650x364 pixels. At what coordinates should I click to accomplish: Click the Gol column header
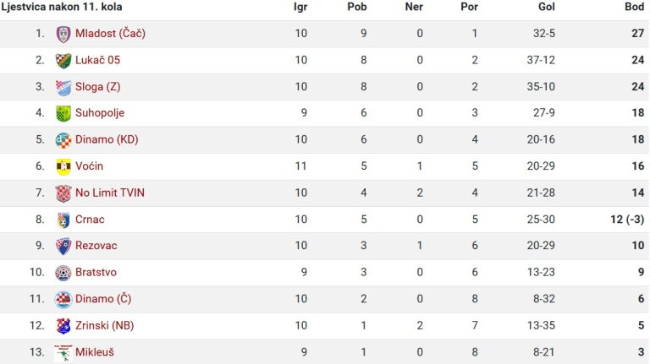point(546,7)
